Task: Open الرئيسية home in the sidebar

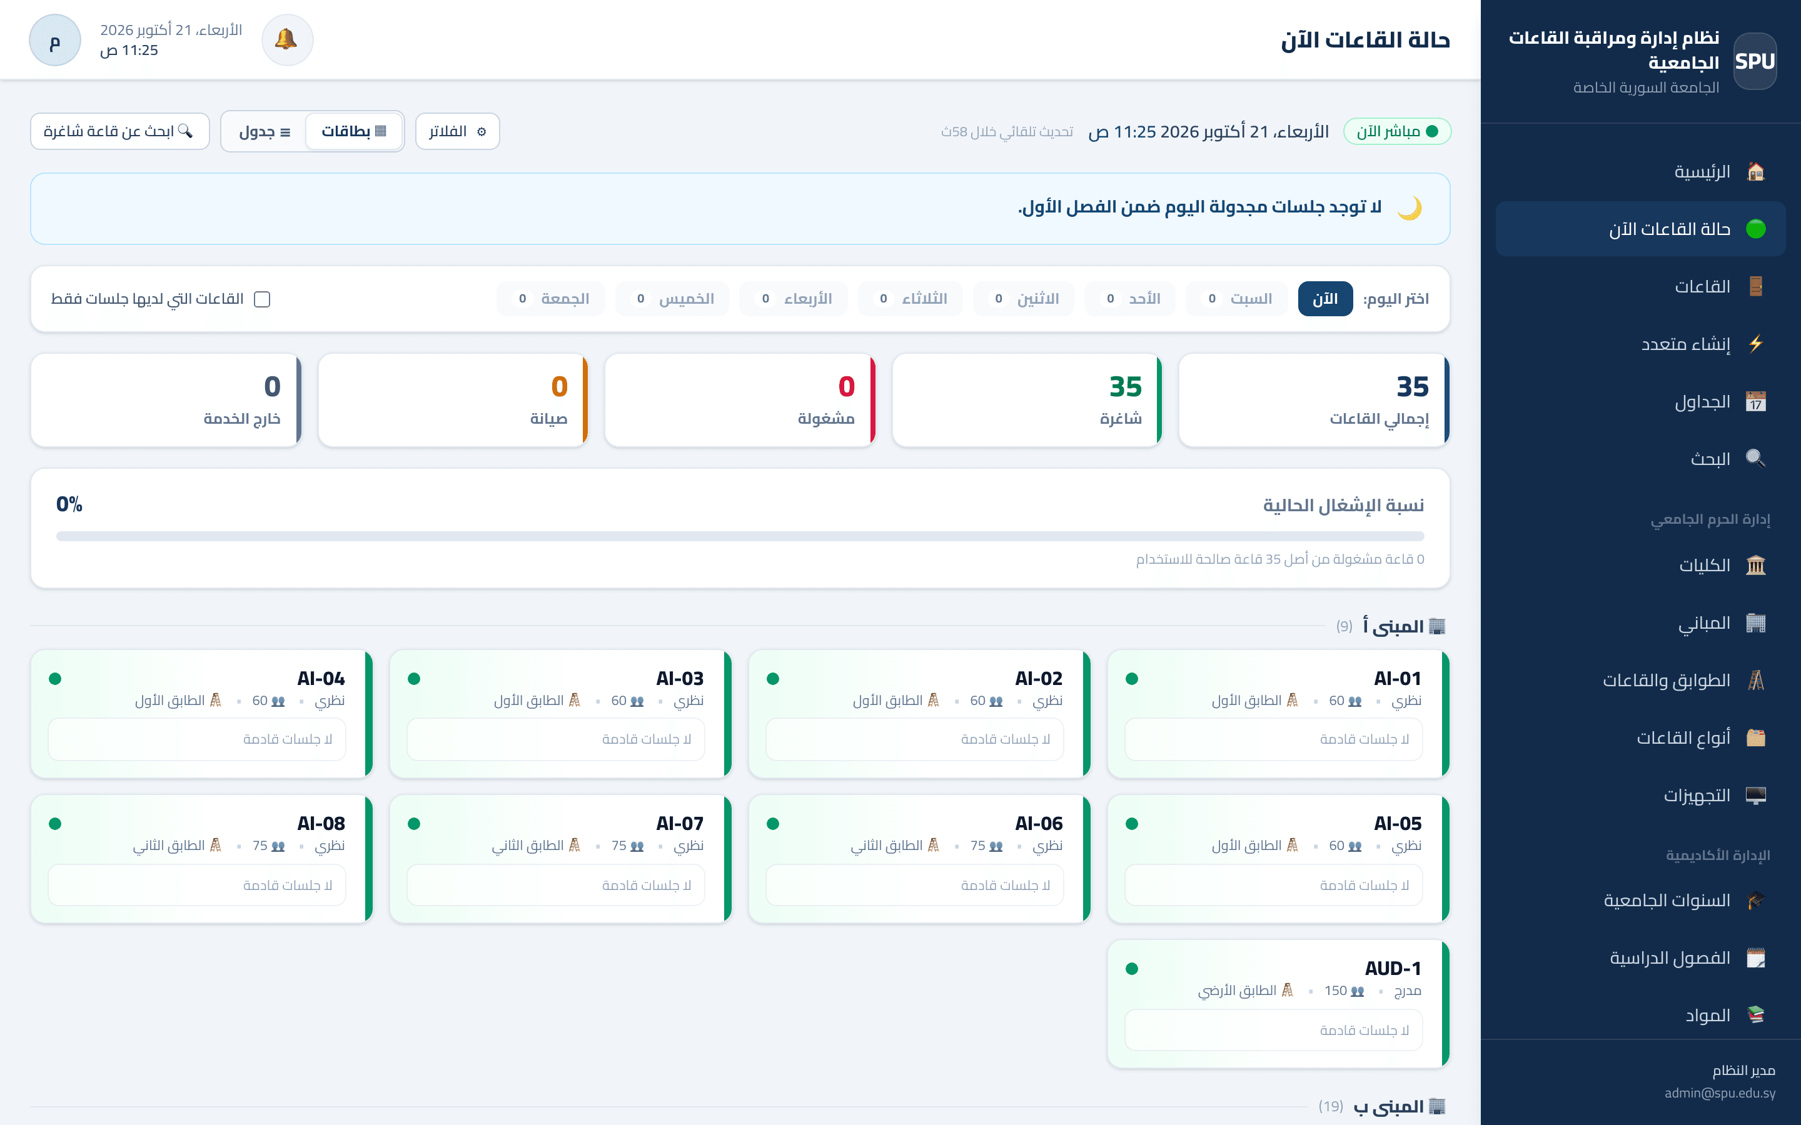Action: pos(1640,172)
